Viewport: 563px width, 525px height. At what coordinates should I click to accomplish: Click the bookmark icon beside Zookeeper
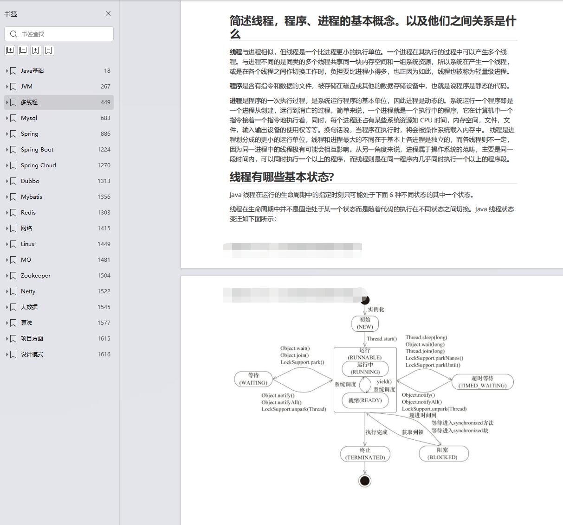point(13,276)
